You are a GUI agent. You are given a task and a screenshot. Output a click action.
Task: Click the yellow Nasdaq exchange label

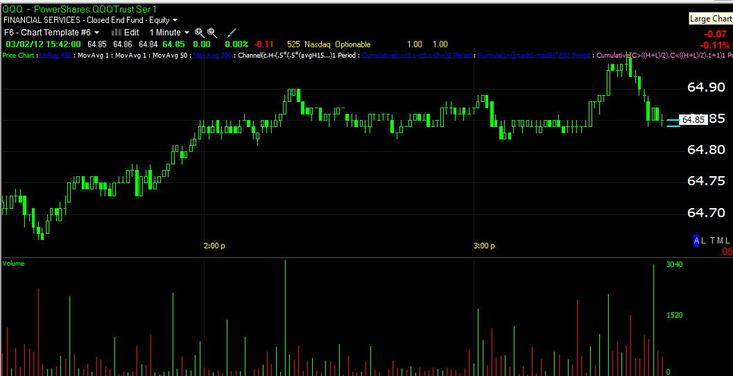click(318, 44)
